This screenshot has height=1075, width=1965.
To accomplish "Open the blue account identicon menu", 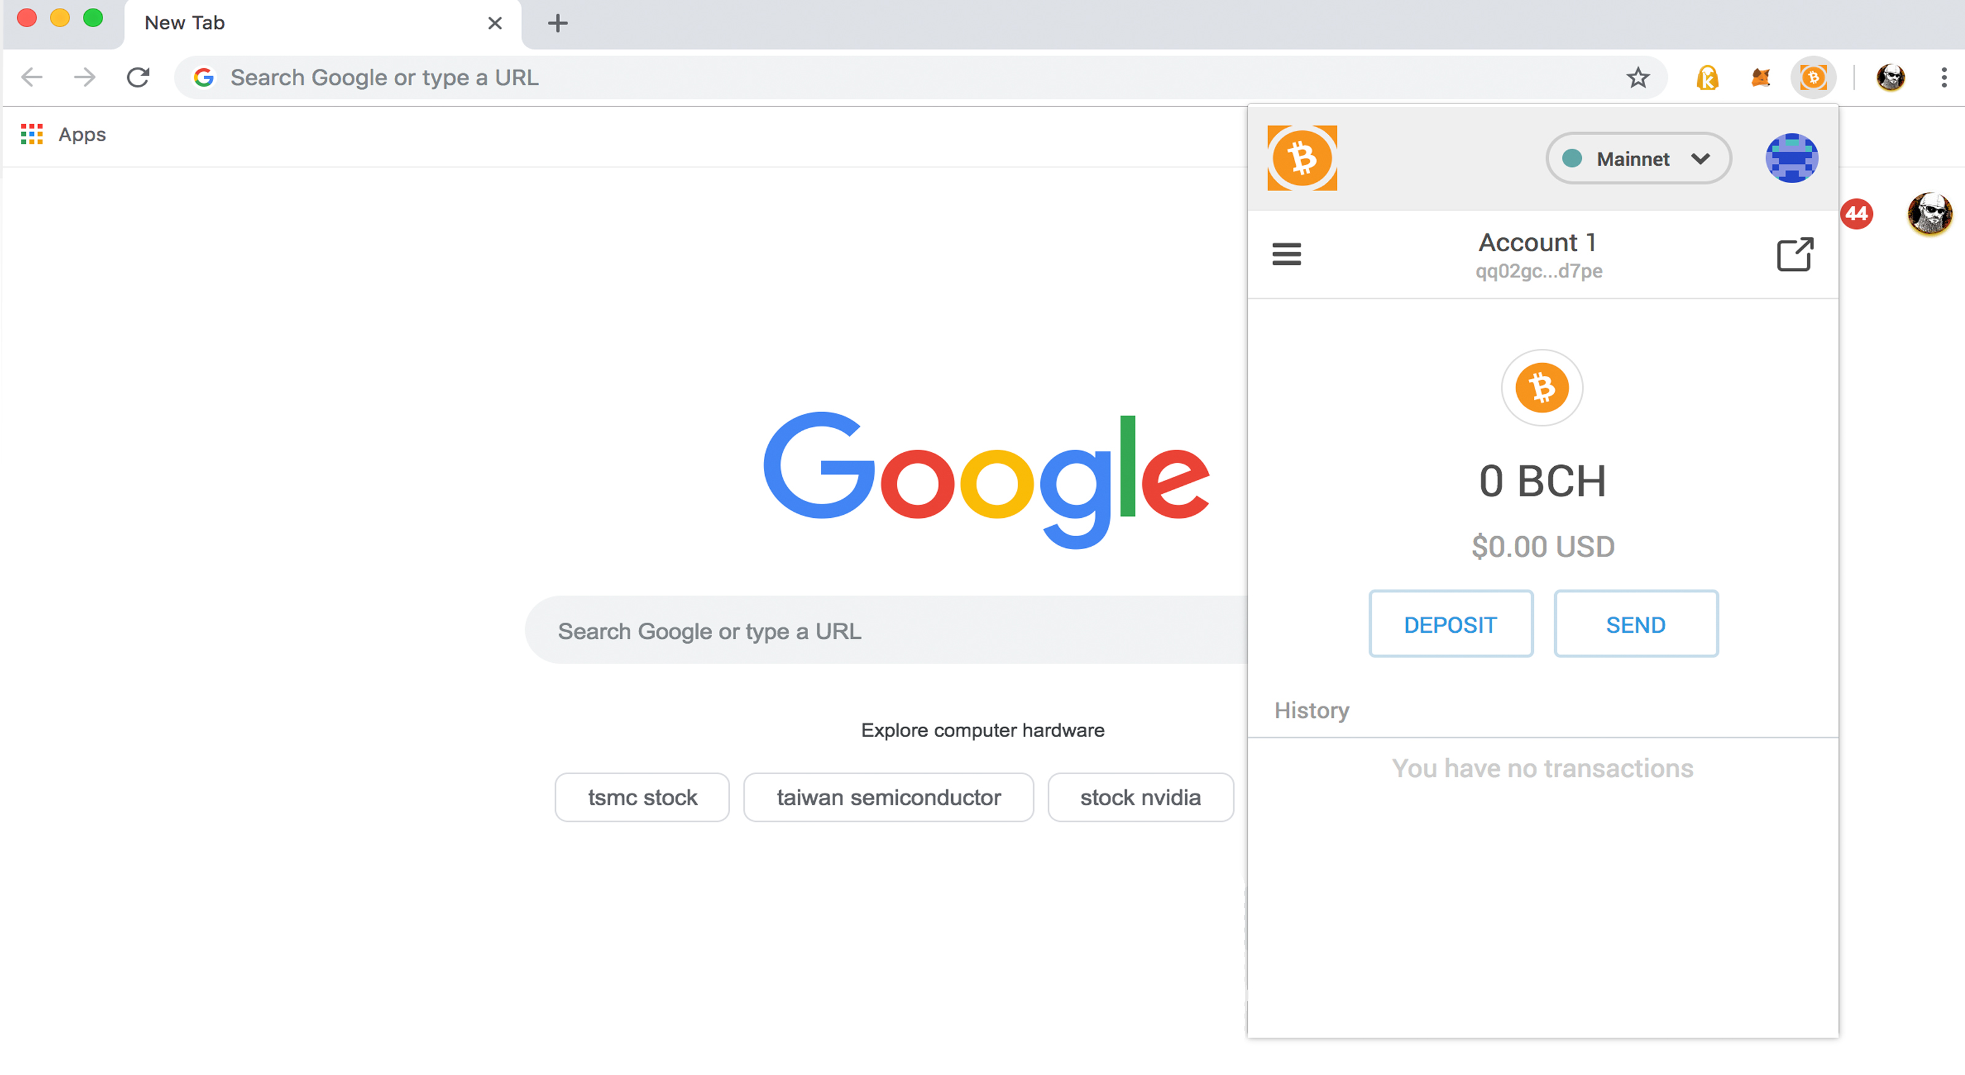I will click(x=1792, y=158).
